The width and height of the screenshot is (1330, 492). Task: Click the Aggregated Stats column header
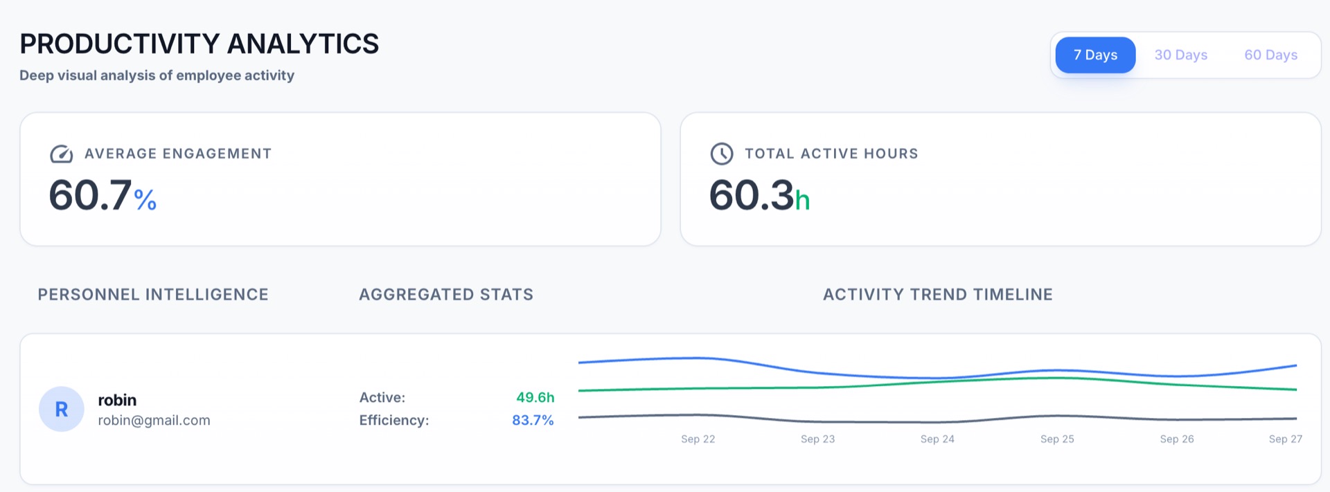446,294
